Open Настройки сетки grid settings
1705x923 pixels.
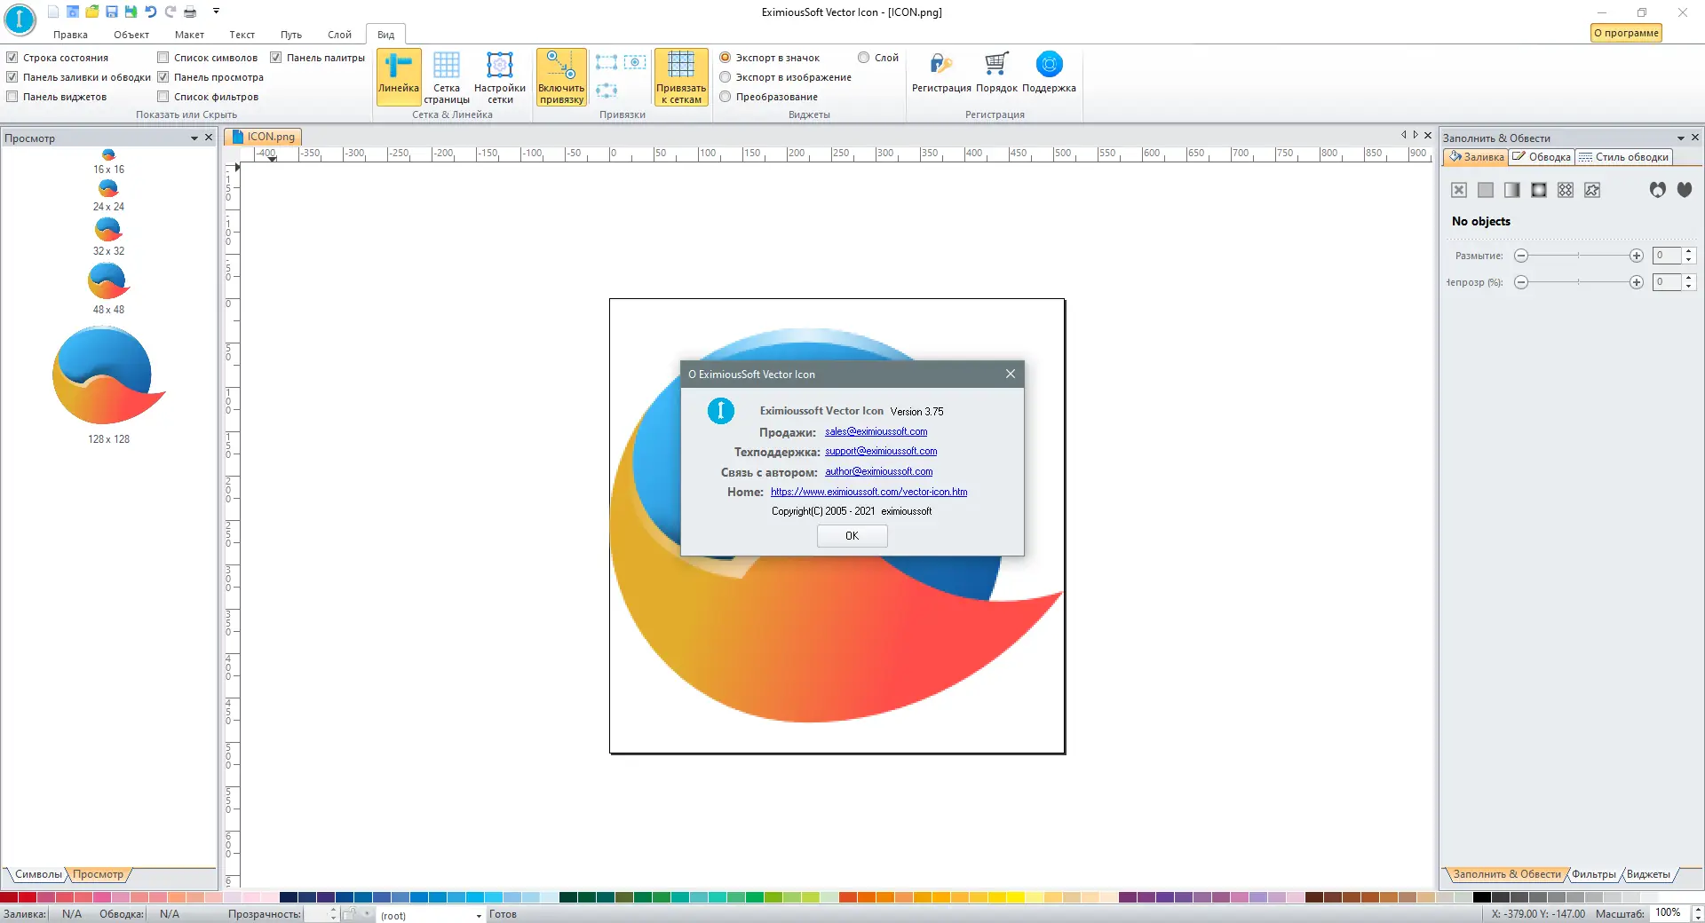(500, 76)
